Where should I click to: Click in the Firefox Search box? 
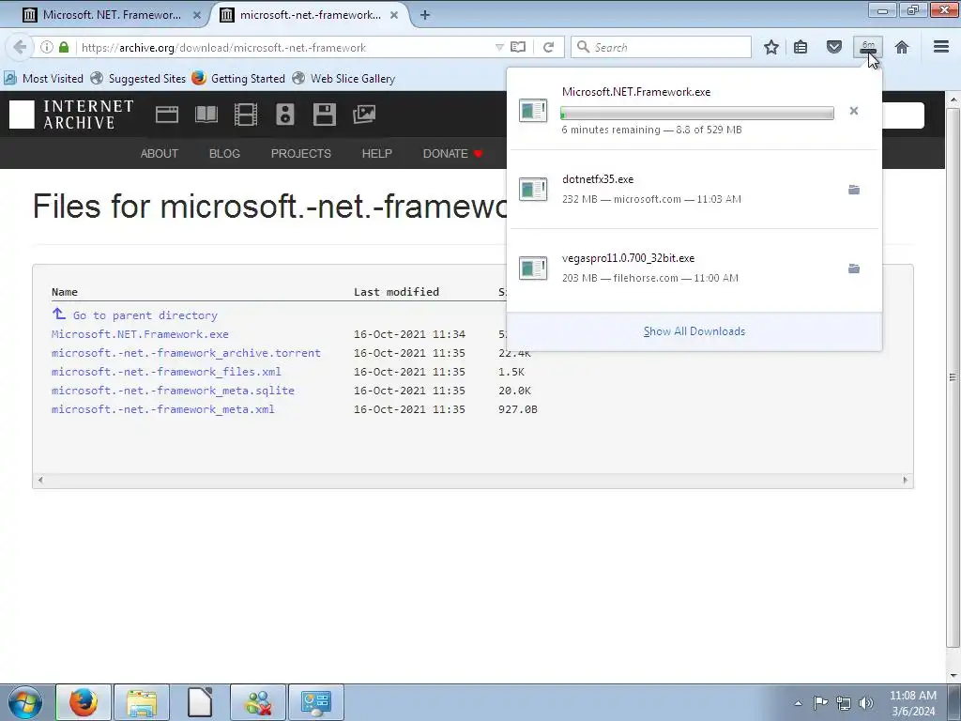[661, 47]
